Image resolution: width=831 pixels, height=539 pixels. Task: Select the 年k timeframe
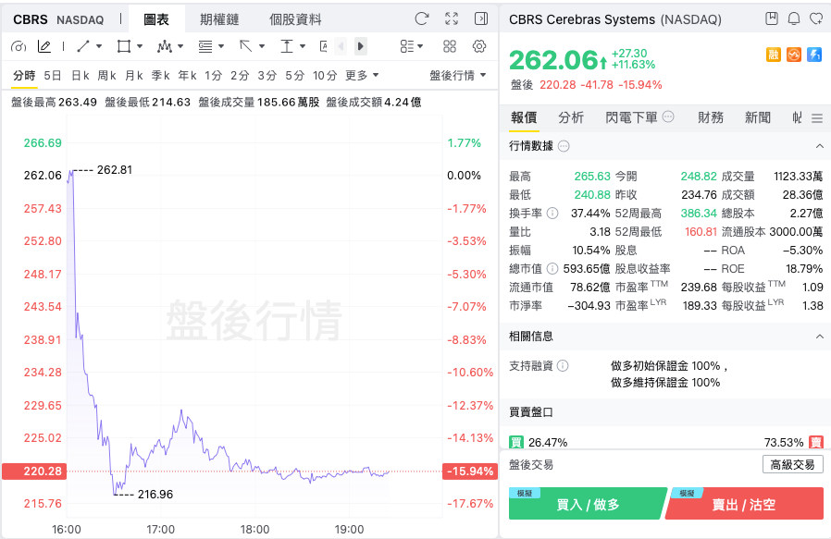[187, 76]
